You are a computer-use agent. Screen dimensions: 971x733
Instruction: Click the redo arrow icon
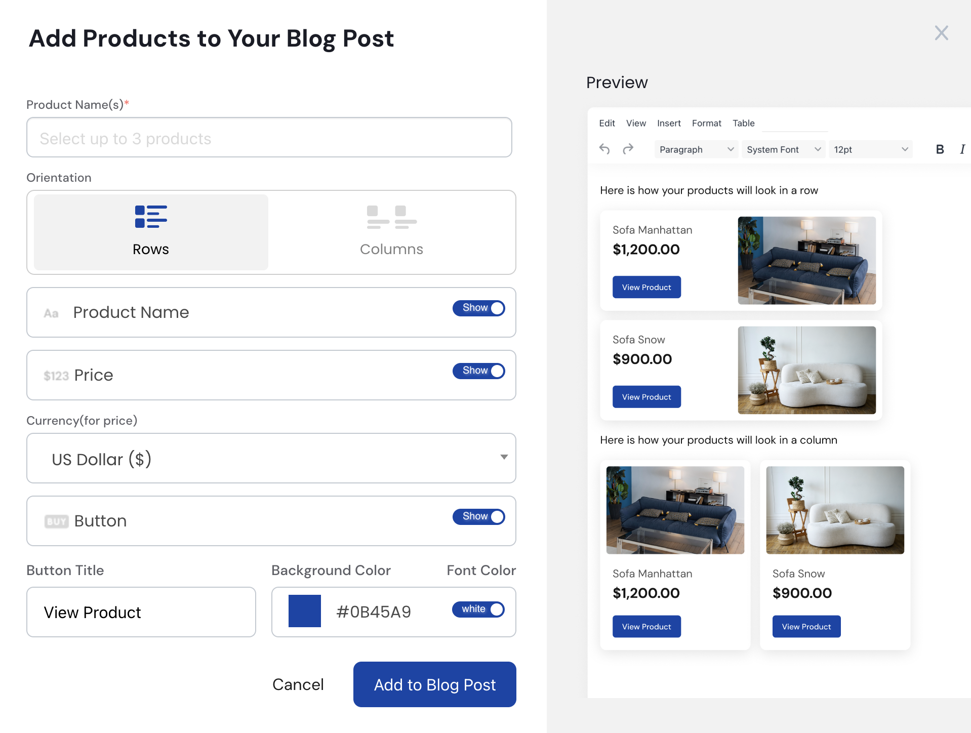pos(628,149)
